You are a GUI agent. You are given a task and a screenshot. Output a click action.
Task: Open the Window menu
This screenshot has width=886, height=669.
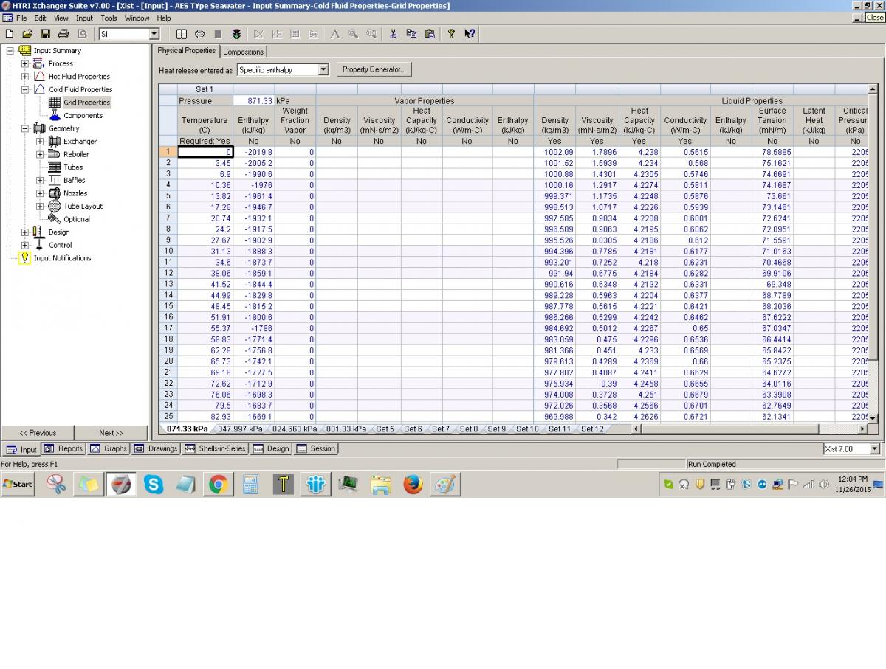pyautogui.click(x=137, y=18)
